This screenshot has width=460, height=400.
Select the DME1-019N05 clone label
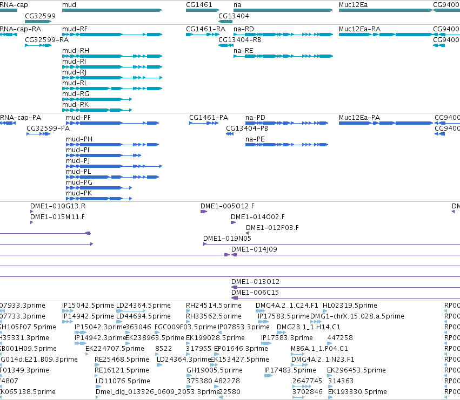click(228, 239)
